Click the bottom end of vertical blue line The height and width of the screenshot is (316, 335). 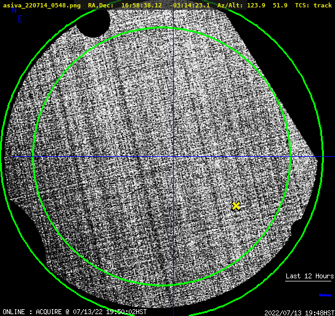173,314
